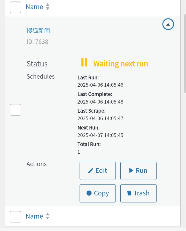This screenshot has height=231, width=186.
Task: Click the Next Run time 2025-04-07 14:05:45
Action: pyautogui.click(x=100, y=135)
